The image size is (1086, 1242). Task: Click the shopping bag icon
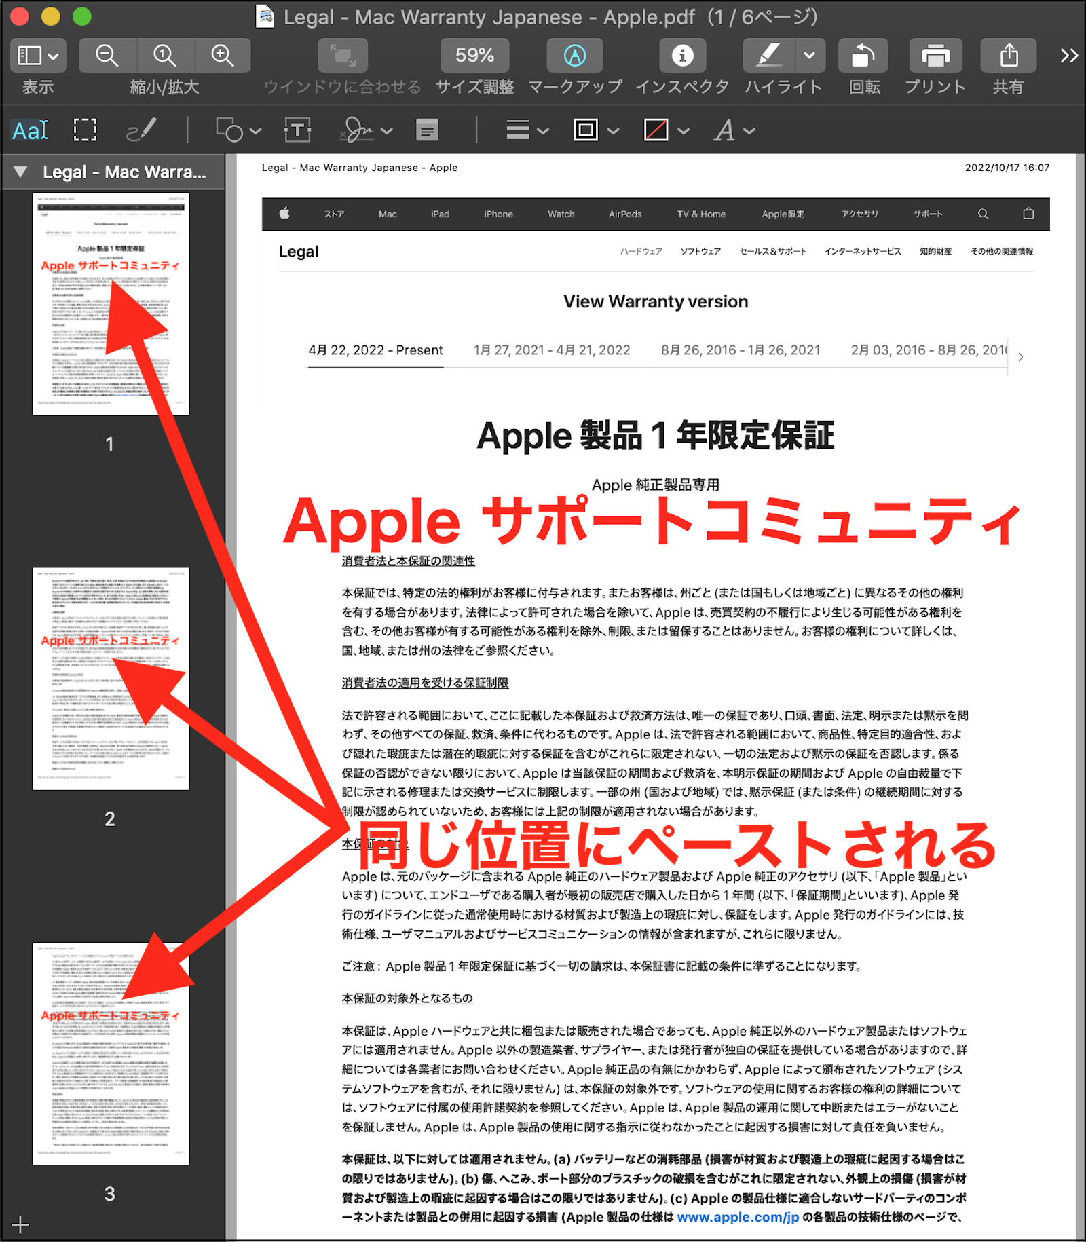1028,213
